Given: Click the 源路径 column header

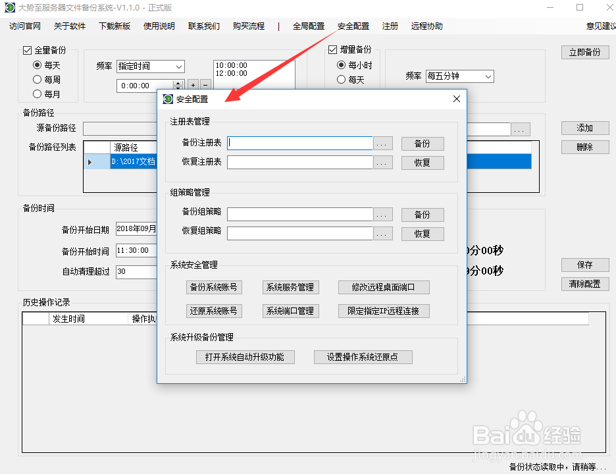Looking at the screenshot, I should (x=133, y=147).
